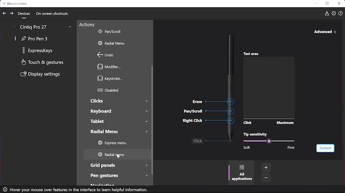This screenshot has width=345, height=193.
Task: Go forward with the right arrow
Action: tap(11, 13)
